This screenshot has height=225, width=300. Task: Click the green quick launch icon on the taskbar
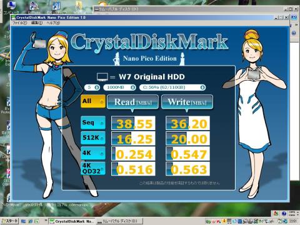click(37, 221)
